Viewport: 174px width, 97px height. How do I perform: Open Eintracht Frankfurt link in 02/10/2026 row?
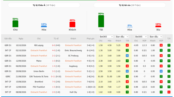[39, 50]
